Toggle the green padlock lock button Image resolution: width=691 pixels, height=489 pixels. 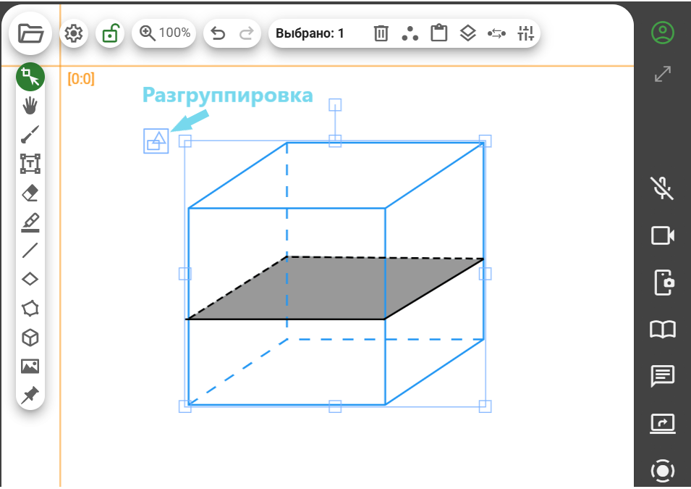[110, 33]
